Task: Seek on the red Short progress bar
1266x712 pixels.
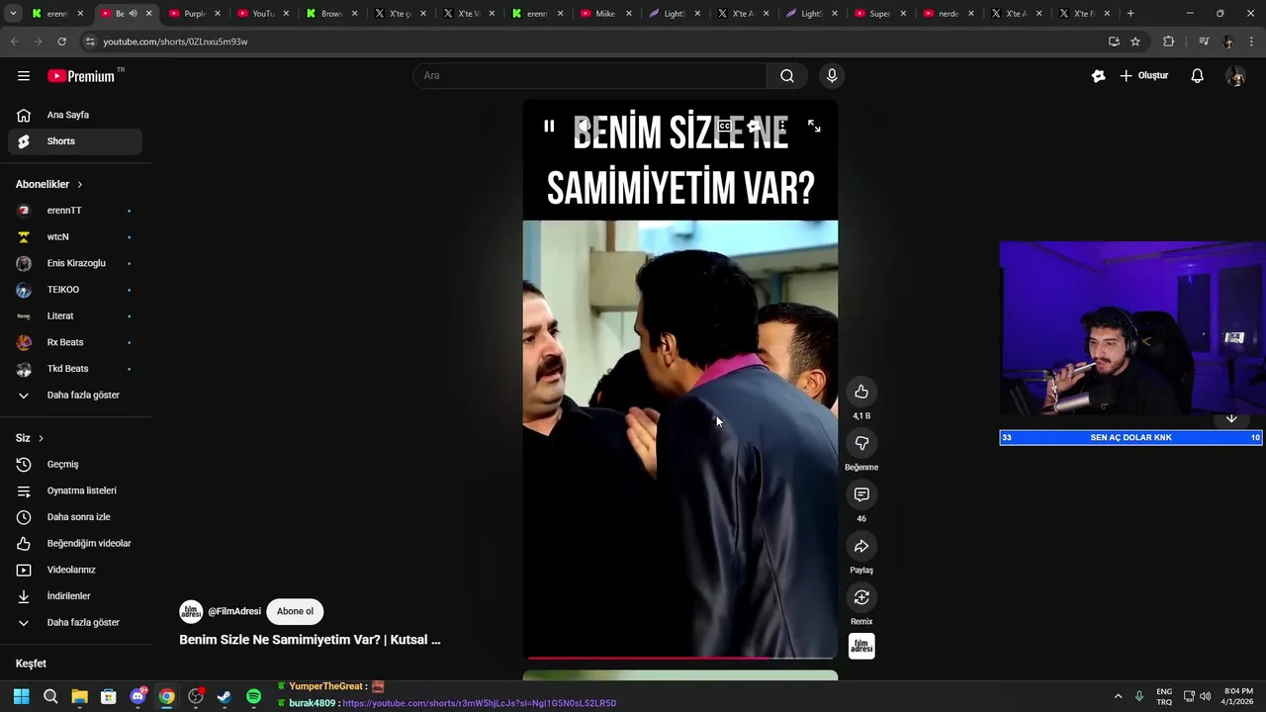Action: pos(680,657)
